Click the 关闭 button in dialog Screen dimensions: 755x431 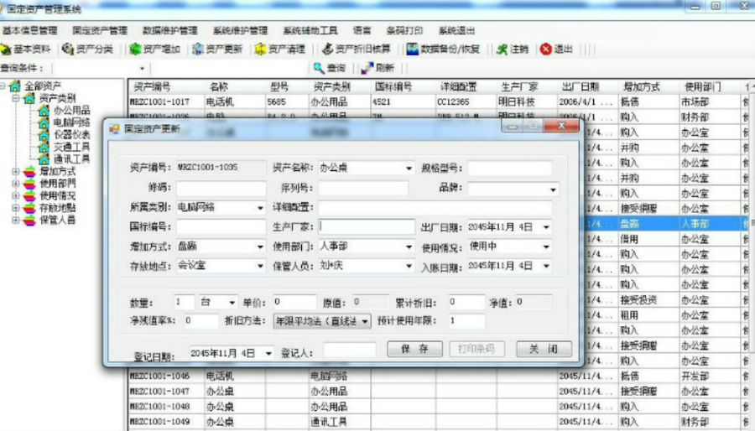click(544, 349)
